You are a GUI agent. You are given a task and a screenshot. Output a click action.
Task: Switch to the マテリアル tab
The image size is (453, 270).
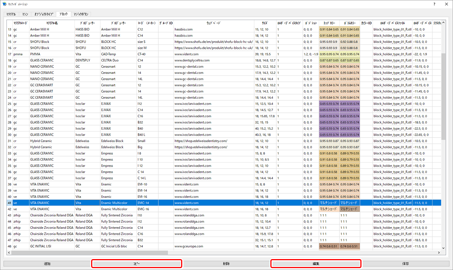point(11,14)
